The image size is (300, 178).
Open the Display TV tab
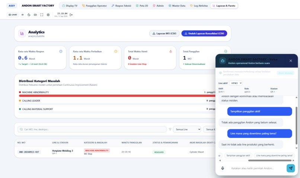70,6
